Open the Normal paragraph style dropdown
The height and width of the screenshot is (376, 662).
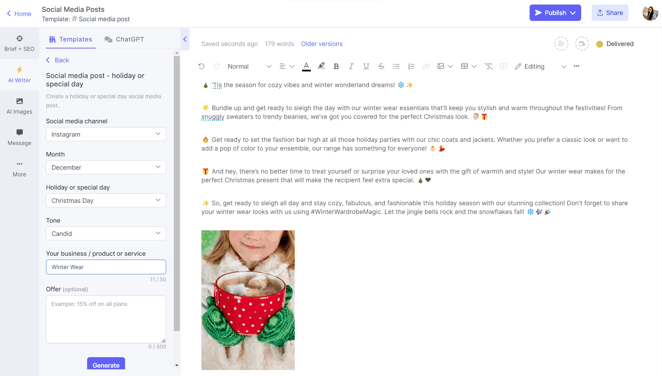coord(249,66)
